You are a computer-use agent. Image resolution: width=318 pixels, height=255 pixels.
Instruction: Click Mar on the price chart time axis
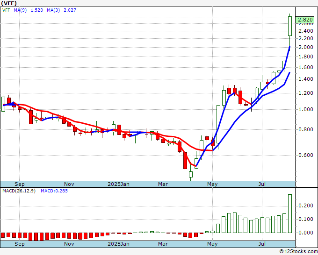pyautogui.click(x=163, y=184)
